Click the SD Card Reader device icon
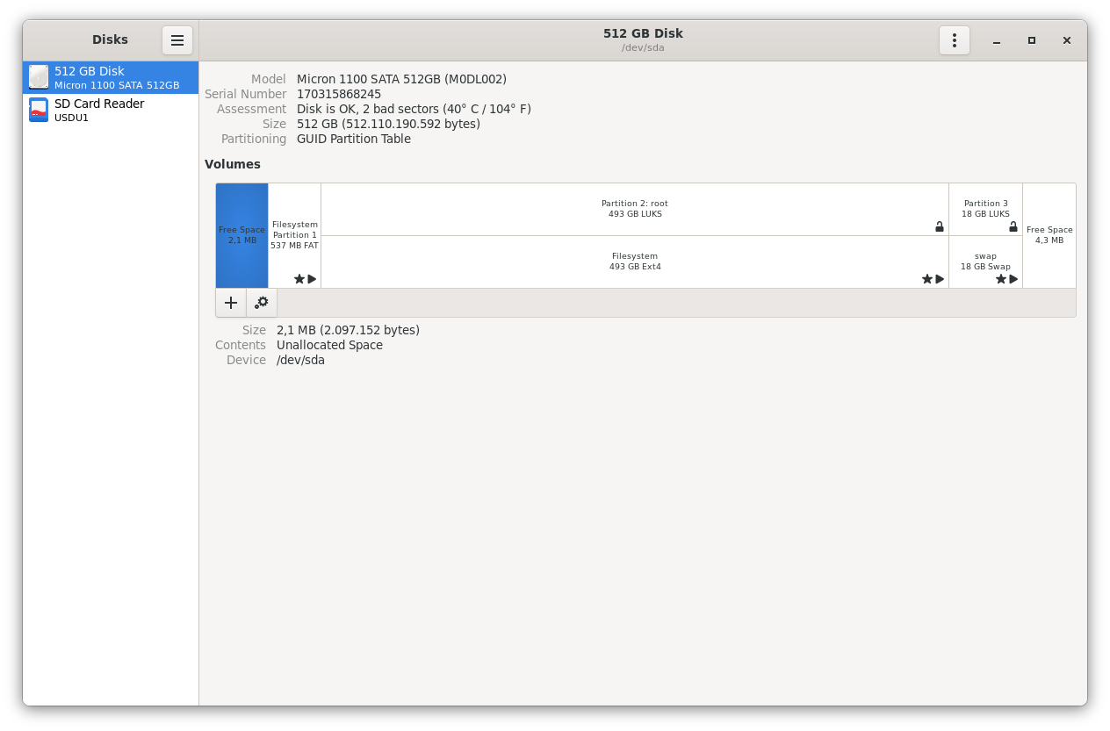Viewport: 1110px width, 731px height. pyautogui.click(x=38, y=110)
